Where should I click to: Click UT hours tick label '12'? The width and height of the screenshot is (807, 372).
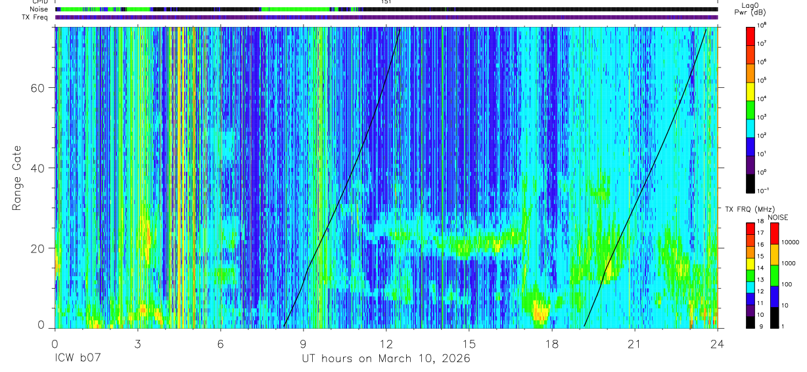pos(386,344)
